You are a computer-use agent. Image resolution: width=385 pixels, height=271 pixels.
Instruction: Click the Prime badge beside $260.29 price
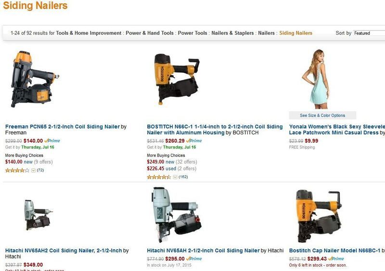(194, 141)
